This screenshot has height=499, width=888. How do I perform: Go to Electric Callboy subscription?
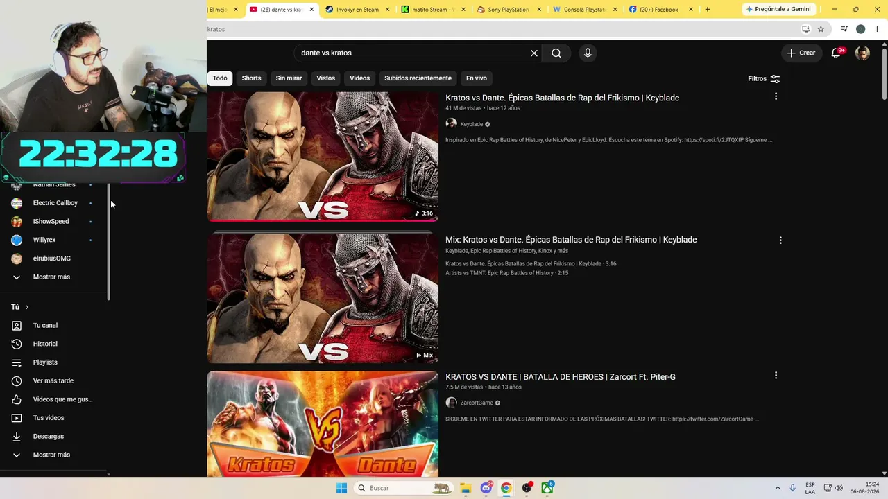click(55, 203)
